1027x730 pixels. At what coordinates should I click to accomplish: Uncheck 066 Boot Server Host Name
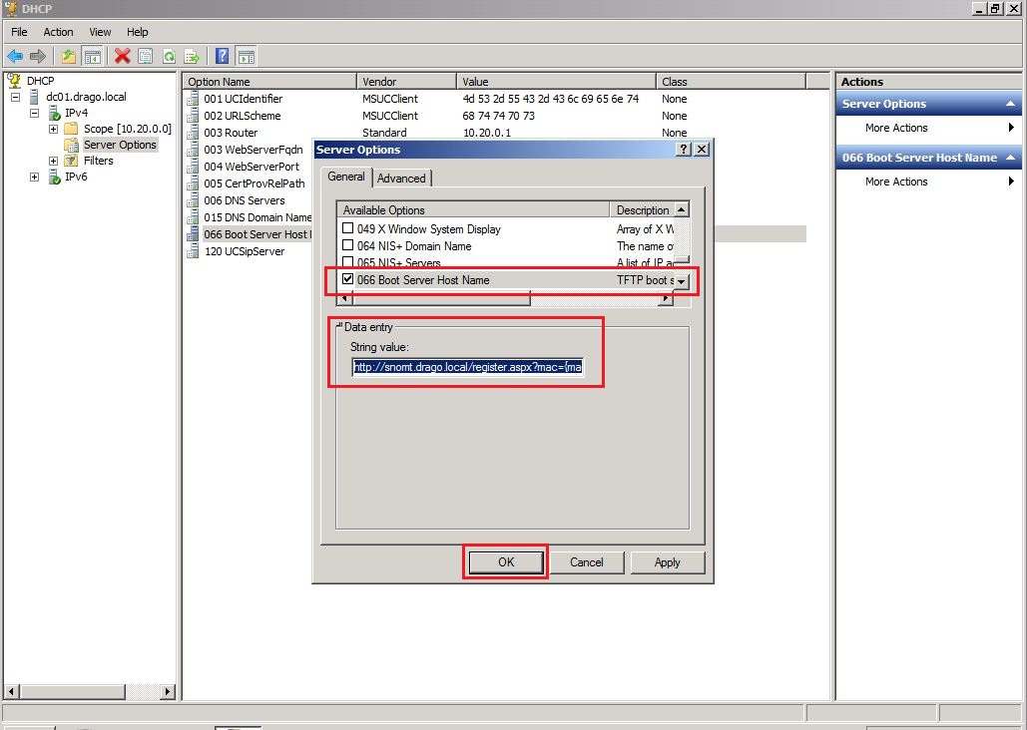347,279
